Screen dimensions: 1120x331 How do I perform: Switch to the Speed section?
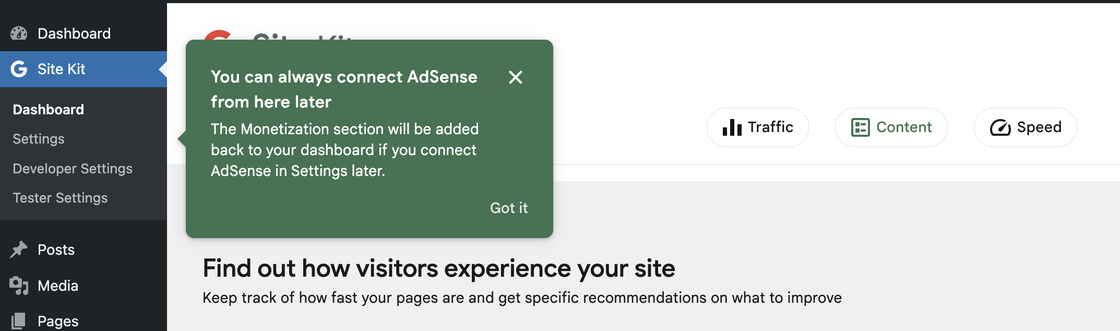1024,127
